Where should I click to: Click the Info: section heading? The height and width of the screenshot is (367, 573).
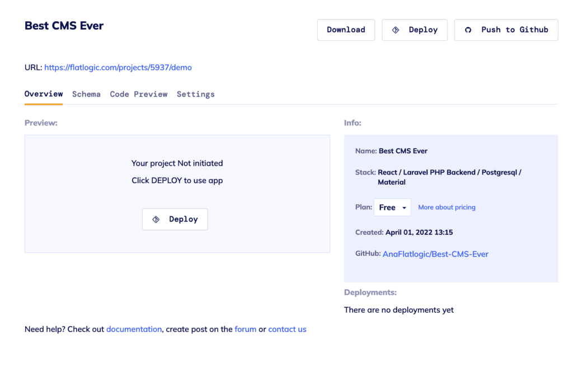coord(353,123)
